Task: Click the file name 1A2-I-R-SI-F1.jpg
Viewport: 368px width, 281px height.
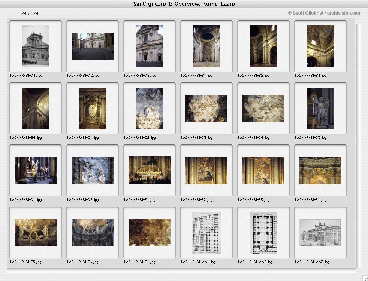Action: (x=139, y=262)
